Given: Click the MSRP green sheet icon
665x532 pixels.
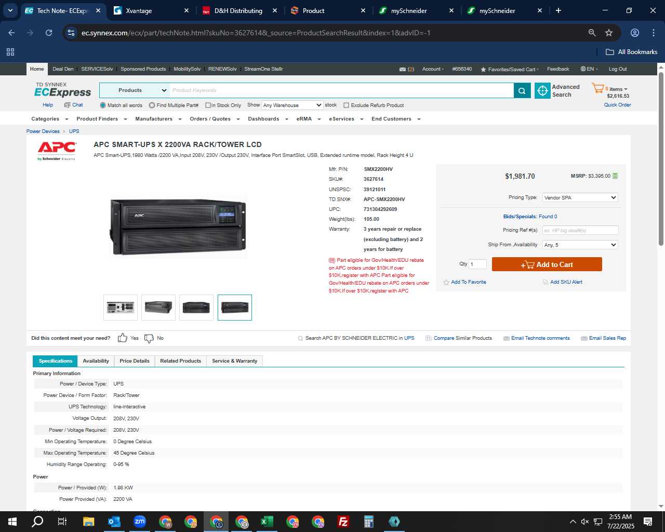Looking at the screenshot, I should [615, 176].
